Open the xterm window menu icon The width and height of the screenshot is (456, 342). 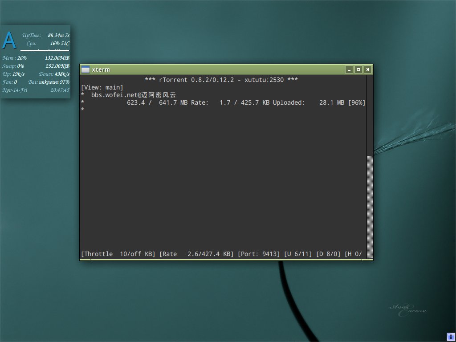coord(85,69)
